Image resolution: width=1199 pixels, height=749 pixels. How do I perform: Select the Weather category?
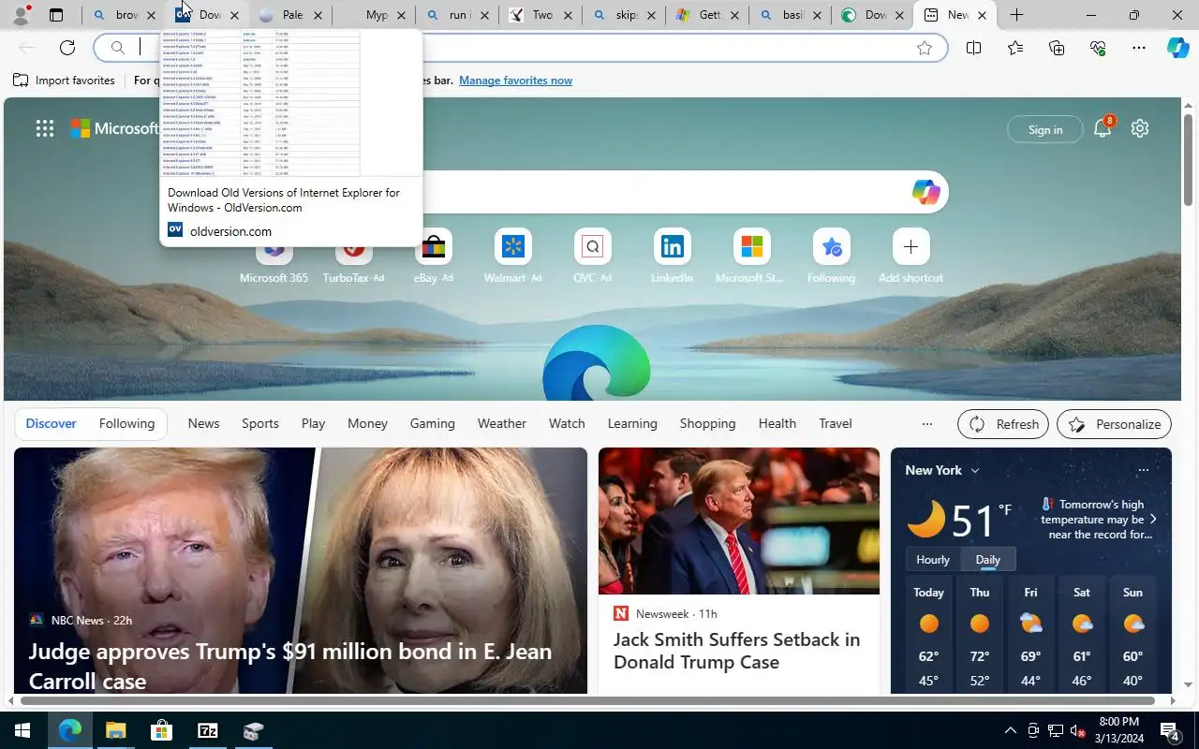502,423
